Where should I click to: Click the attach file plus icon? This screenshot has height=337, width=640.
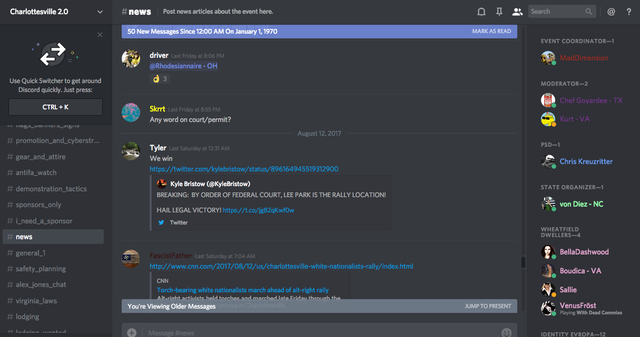132,332
